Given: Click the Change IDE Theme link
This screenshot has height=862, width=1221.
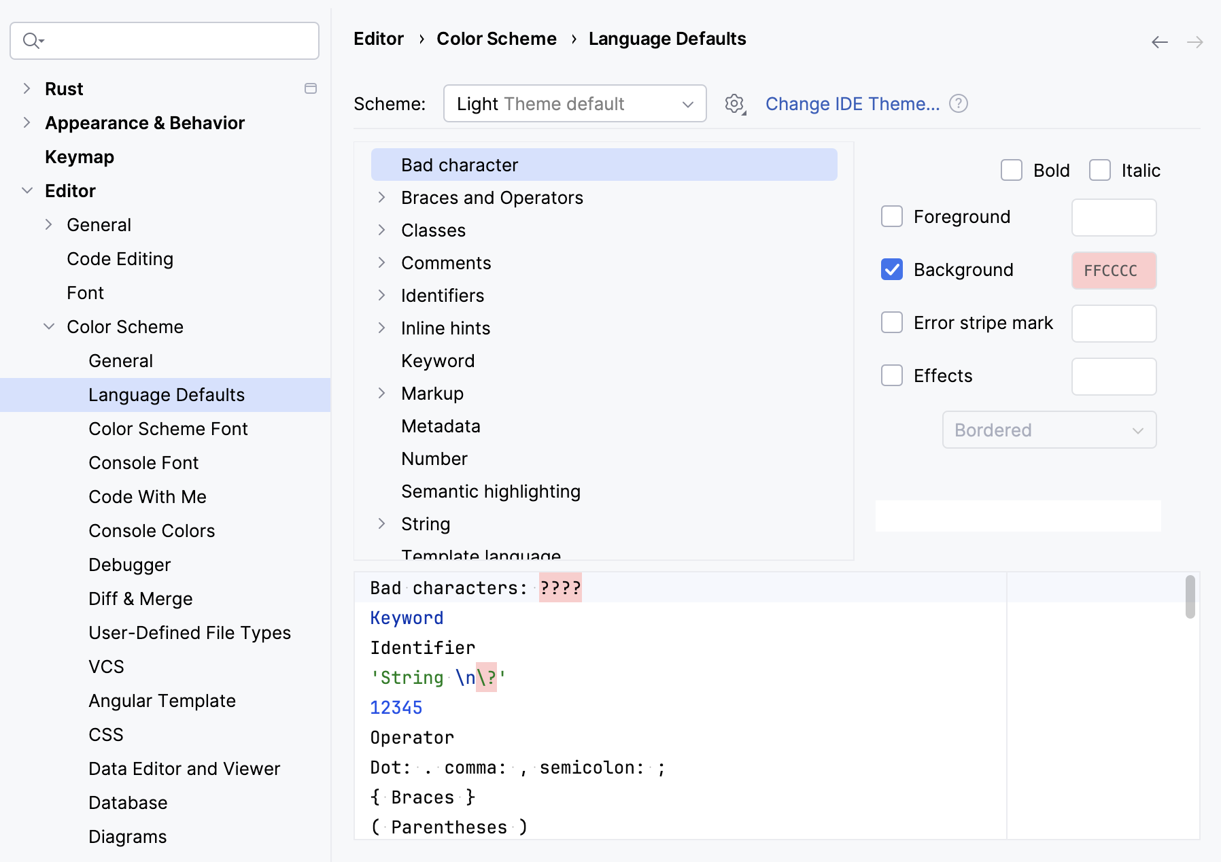Looking at the screenshot, I should [x=852, y=103].
